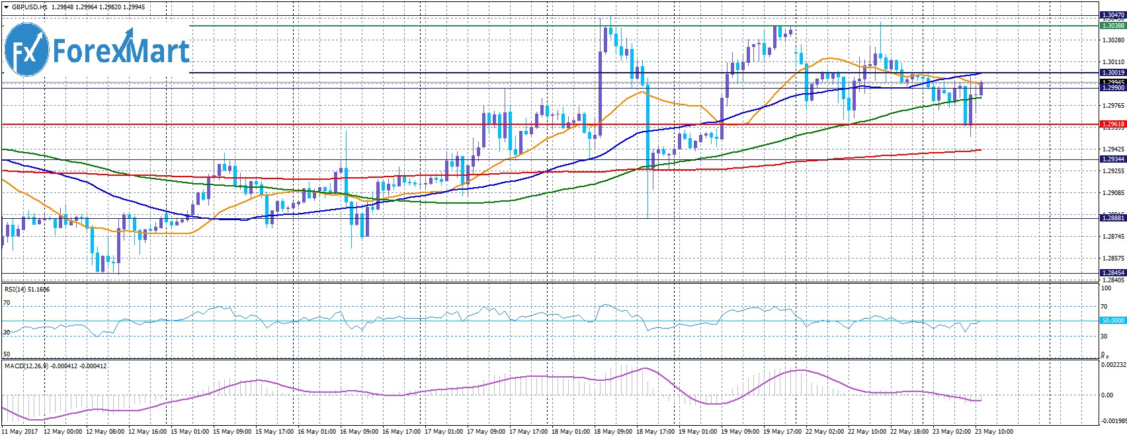Click the dropdown arrow beside GBPUSD,H1
The width and height of the screenshot is (1127, 439).
[x=6, y=7]
